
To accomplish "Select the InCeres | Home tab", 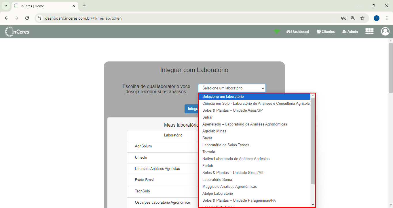I will pyautogui.click(x=45, y=6).
